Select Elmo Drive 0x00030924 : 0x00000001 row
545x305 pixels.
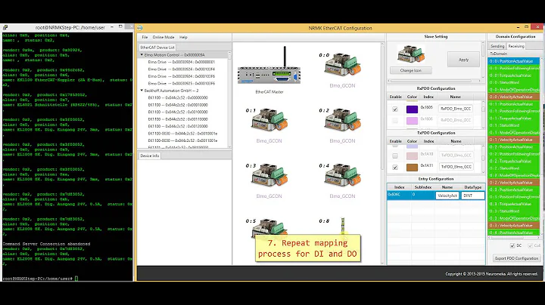click(182, 62)
